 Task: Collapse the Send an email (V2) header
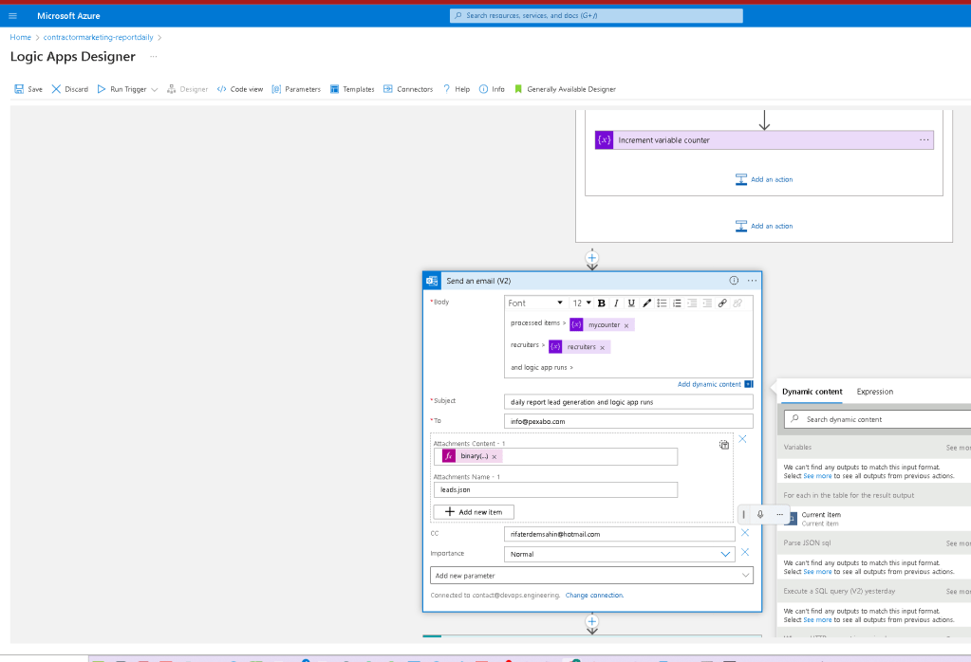coord(592,281)
